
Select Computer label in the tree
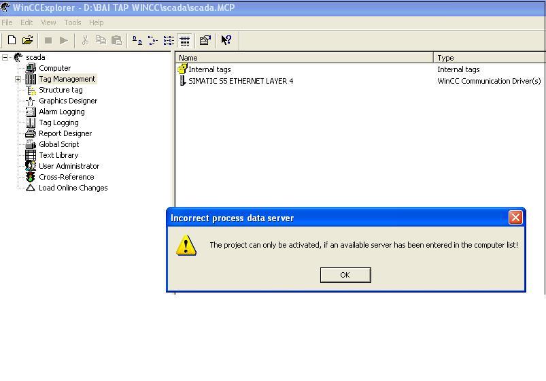tap(54, 68)
